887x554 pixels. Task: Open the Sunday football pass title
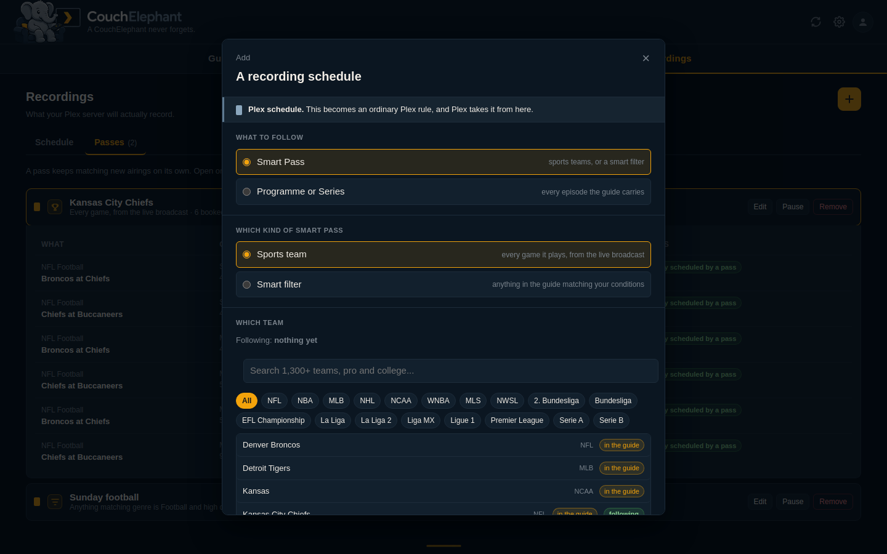click(x=104, y=497)
